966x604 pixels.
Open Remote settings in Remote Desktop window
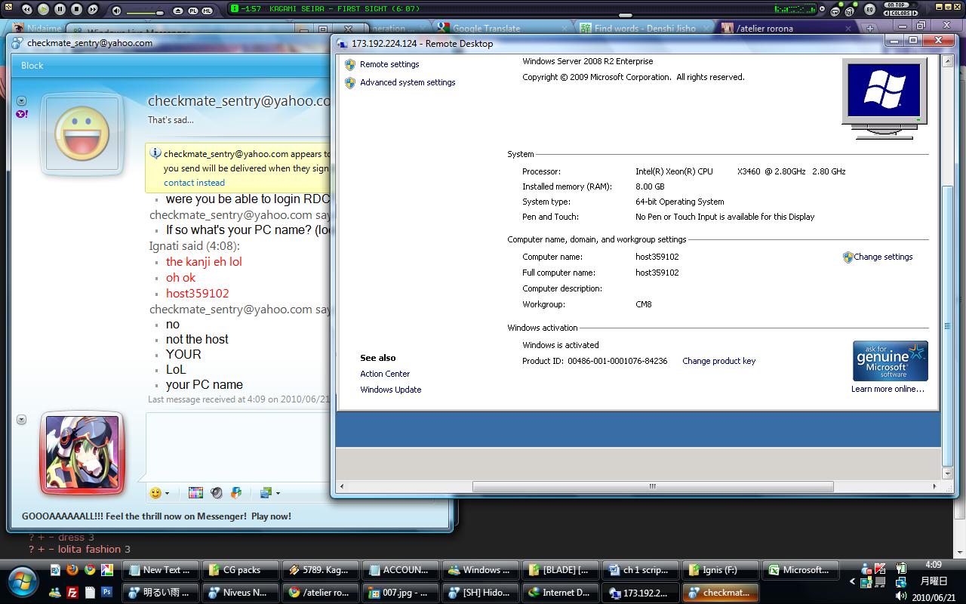tap(389, 65)
